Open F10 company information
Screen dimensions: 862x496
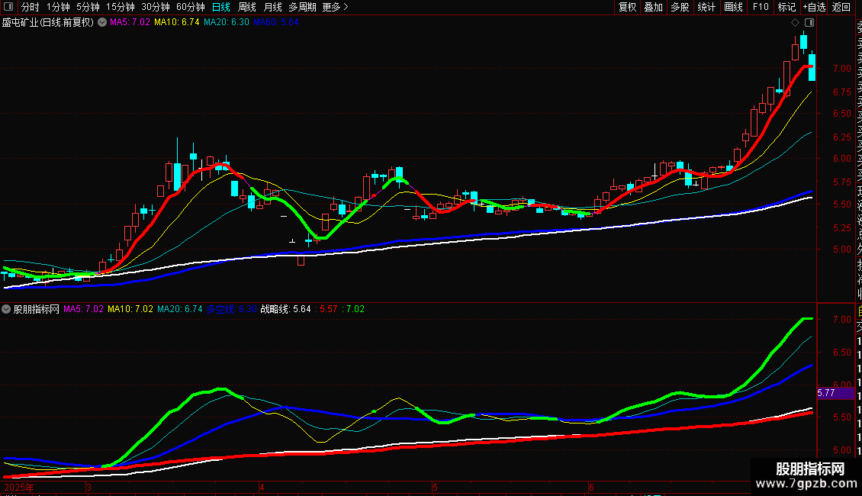[761, 7]
